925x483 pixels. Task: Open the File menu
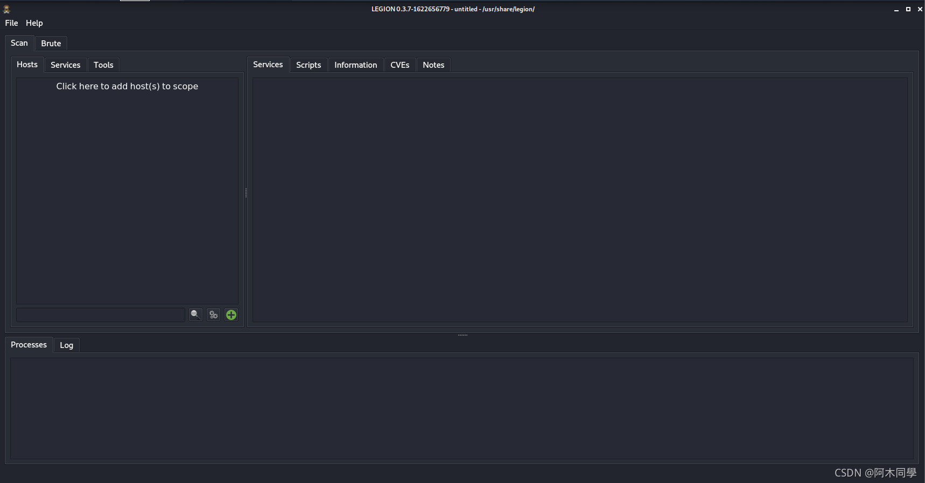[11, 23]
